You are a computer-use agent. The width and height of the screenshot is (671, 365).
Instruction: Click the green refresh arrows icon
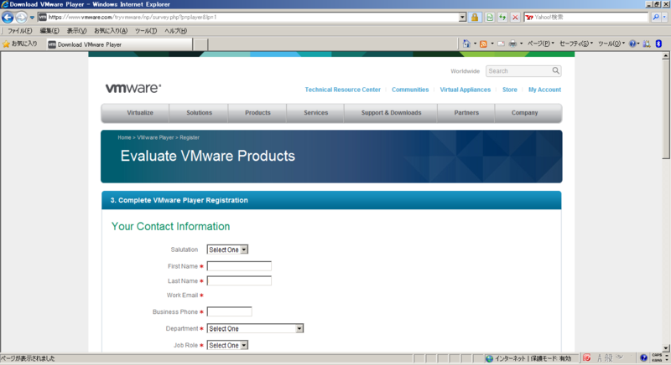[x=502, y=17]
